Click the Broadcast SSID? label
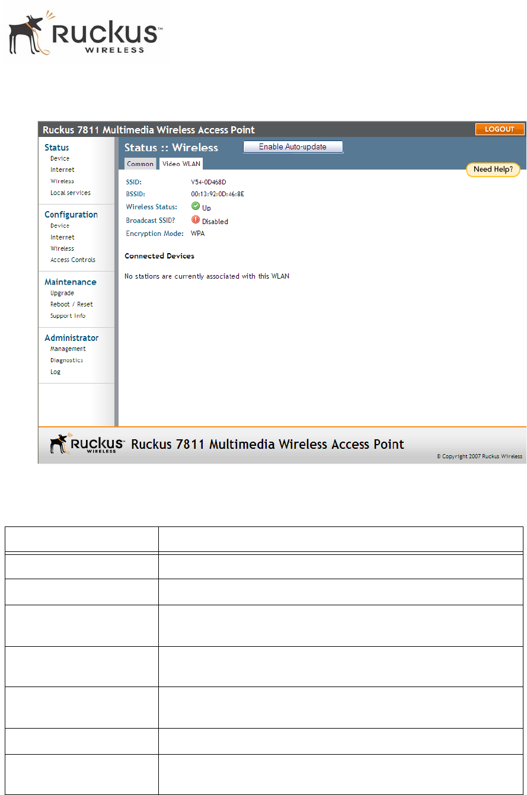527x795 pixels. click(151, 221)
